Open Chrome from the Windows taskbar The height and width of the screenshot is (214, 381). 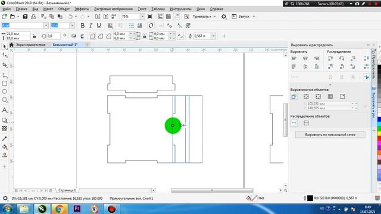coord(60,209)
